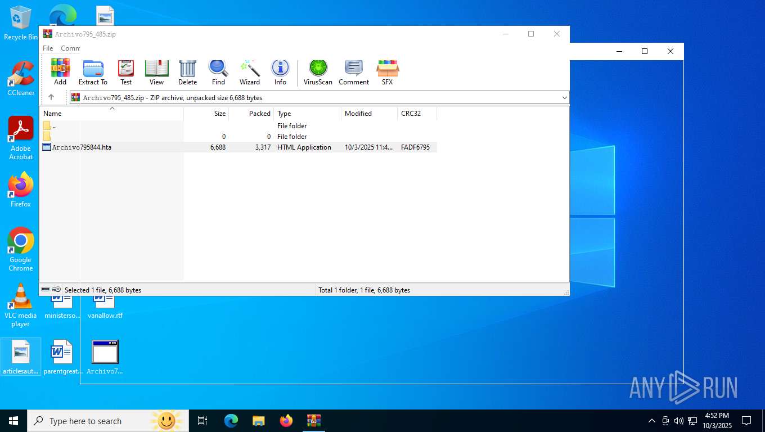Show archive Info
The image size is (765, 432).
click(x=280, y=72)
